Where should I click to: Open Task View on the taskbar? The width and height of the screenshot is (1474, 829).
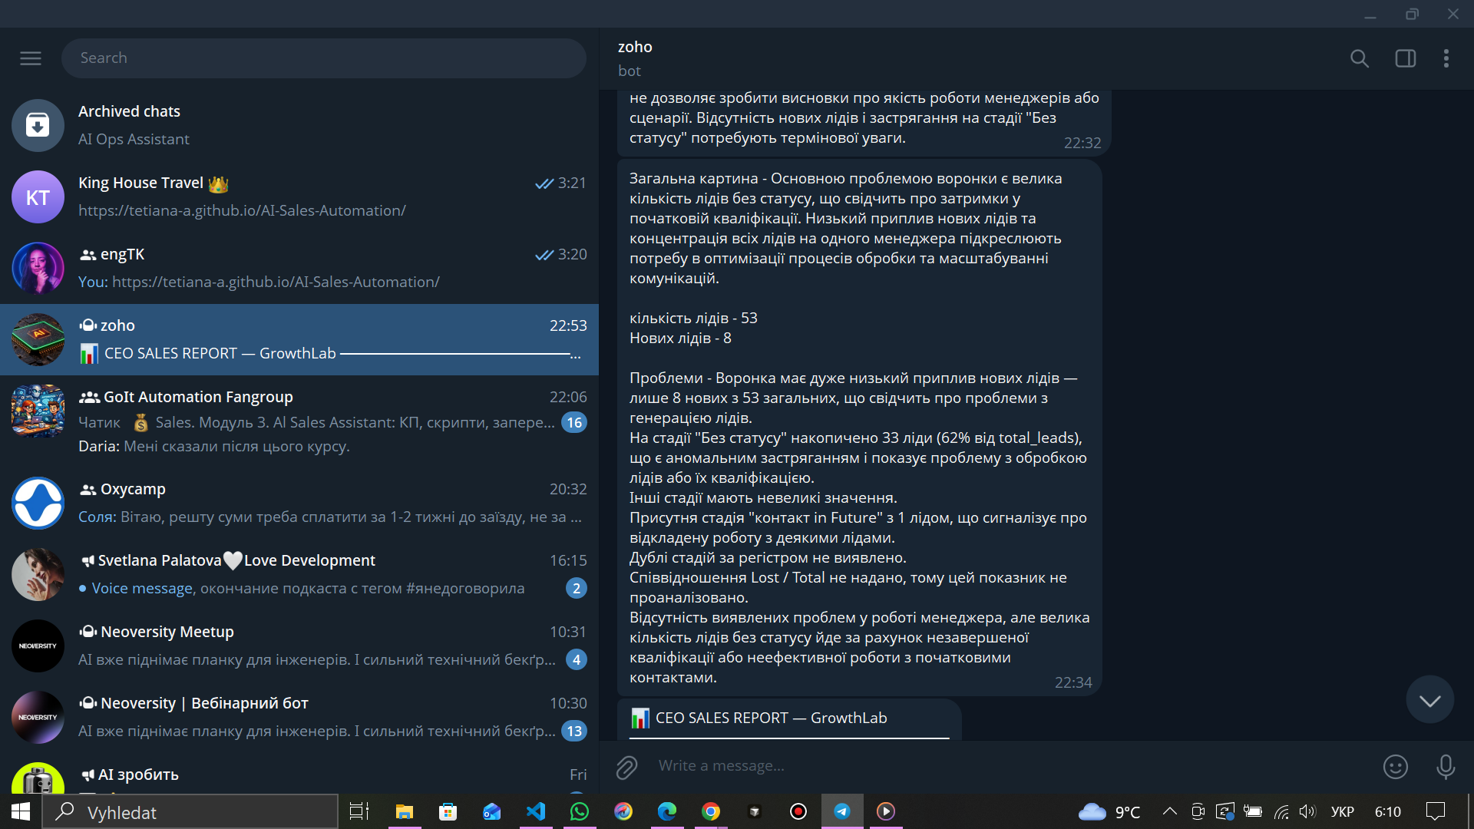[x=359, y=811]
